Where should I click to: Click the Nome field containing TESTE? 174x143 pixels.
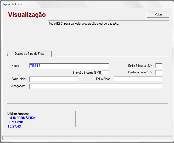(x=69, y=66)
